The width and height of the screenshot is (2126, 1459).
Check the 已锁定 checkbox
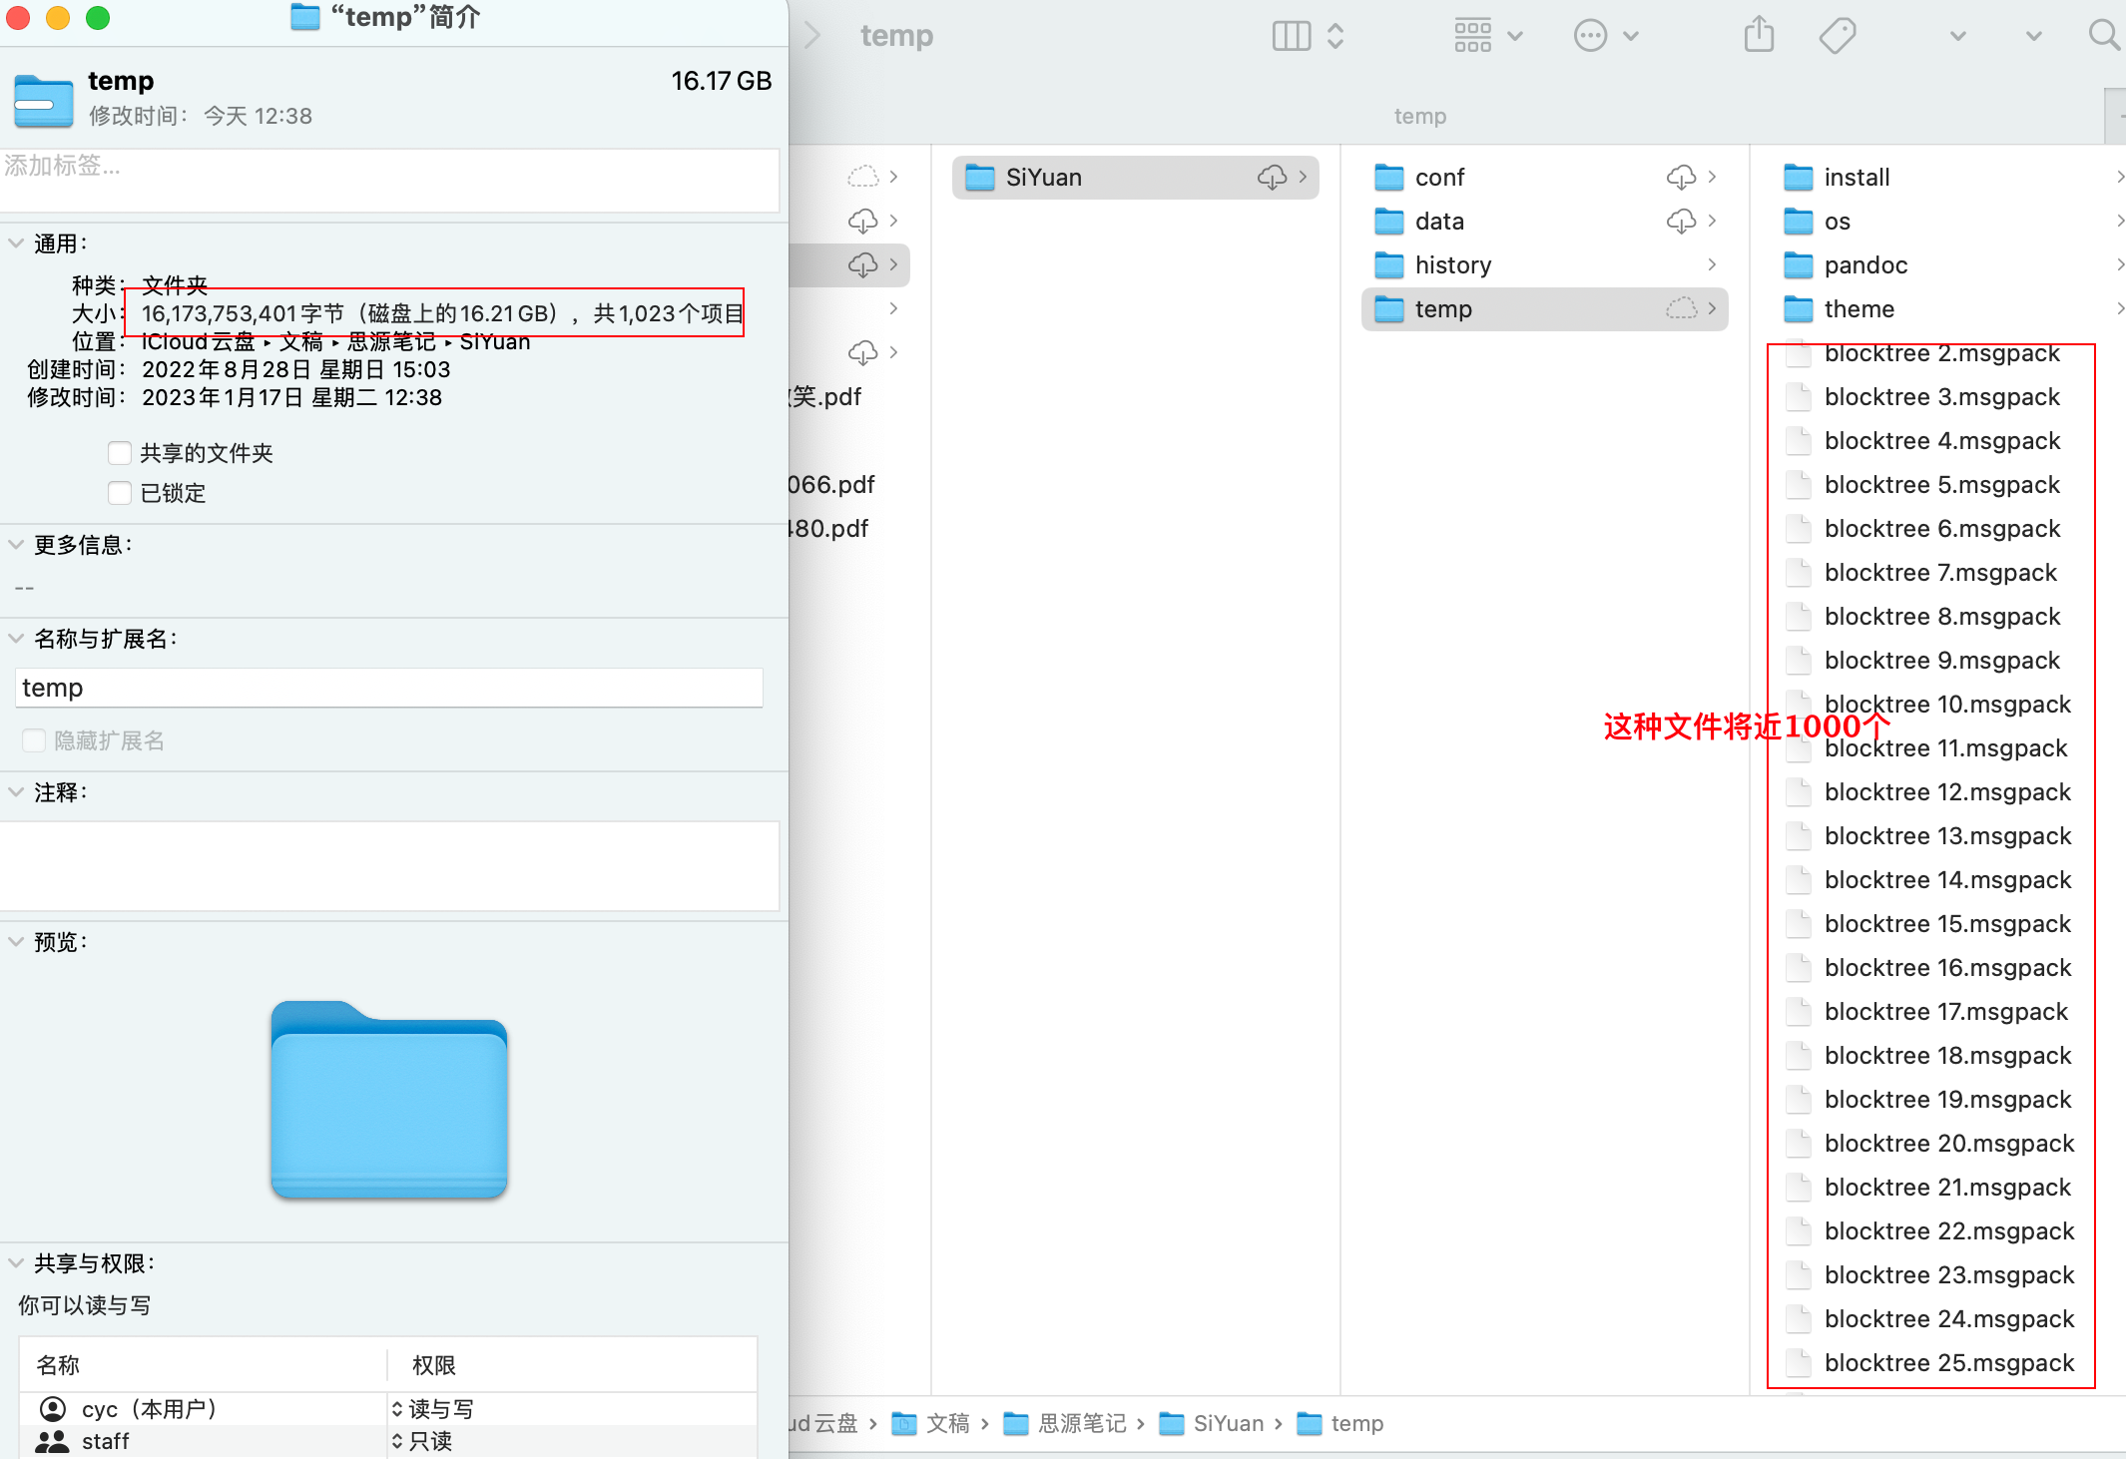120,493
